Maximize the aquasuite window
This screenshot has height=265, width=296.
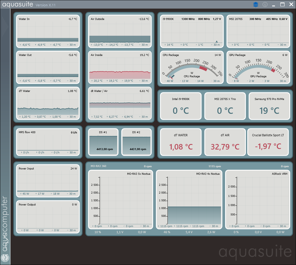[282, 4]
